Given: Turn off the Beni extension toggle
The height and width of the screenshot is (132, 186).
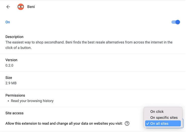Looking at the screenshot, I should click(x=176, y=22).
